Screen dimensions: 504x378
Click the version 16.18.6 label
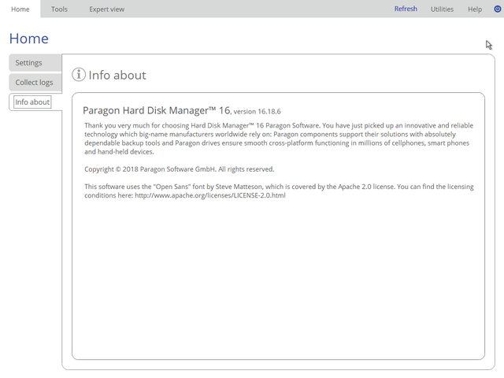point(258,112)
